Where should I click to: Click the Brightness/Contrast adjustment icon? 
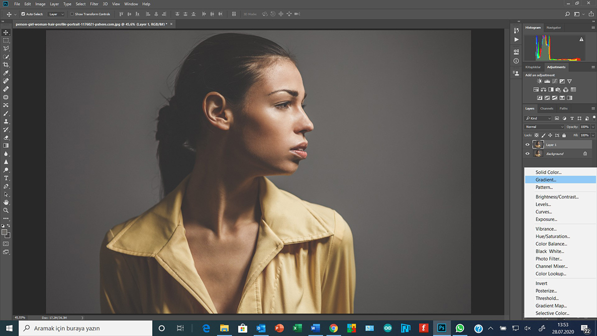[540, 81]
